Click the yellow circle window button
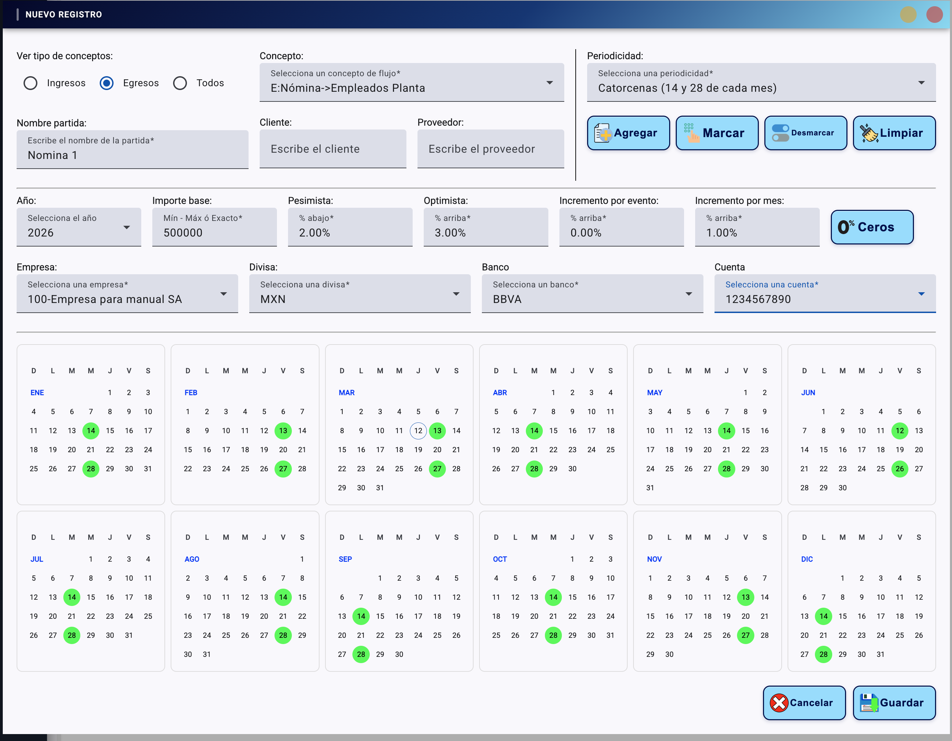This screenshot has width=952, height=741. click(908, 15)
